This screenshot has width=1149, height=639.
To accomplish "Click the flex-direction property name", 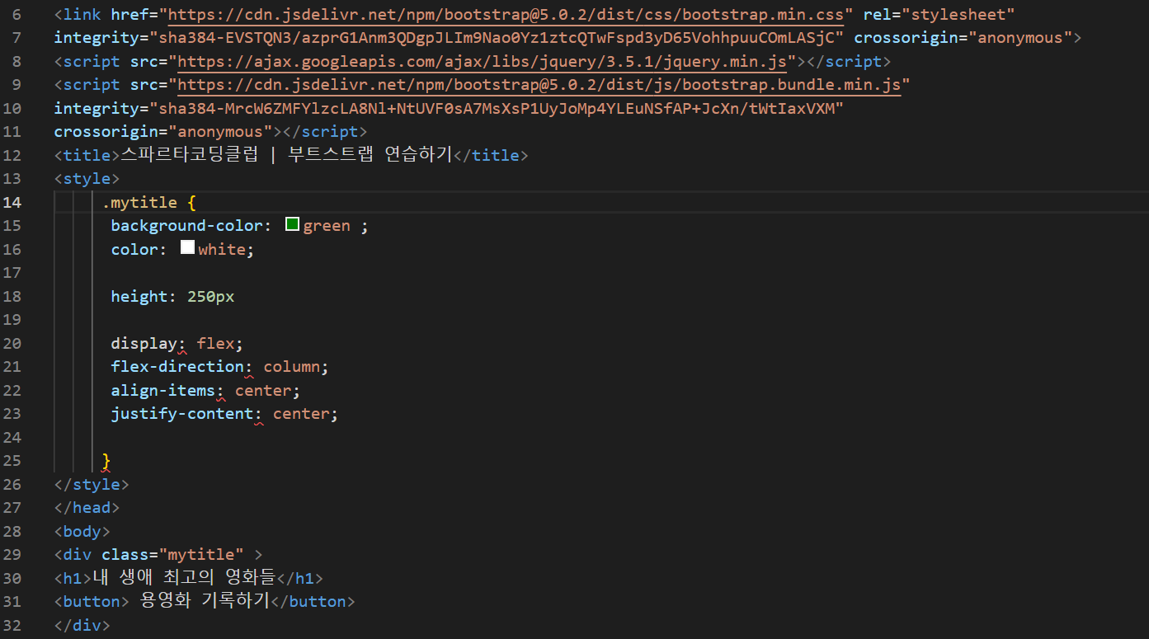I will (x=177, y=367).
